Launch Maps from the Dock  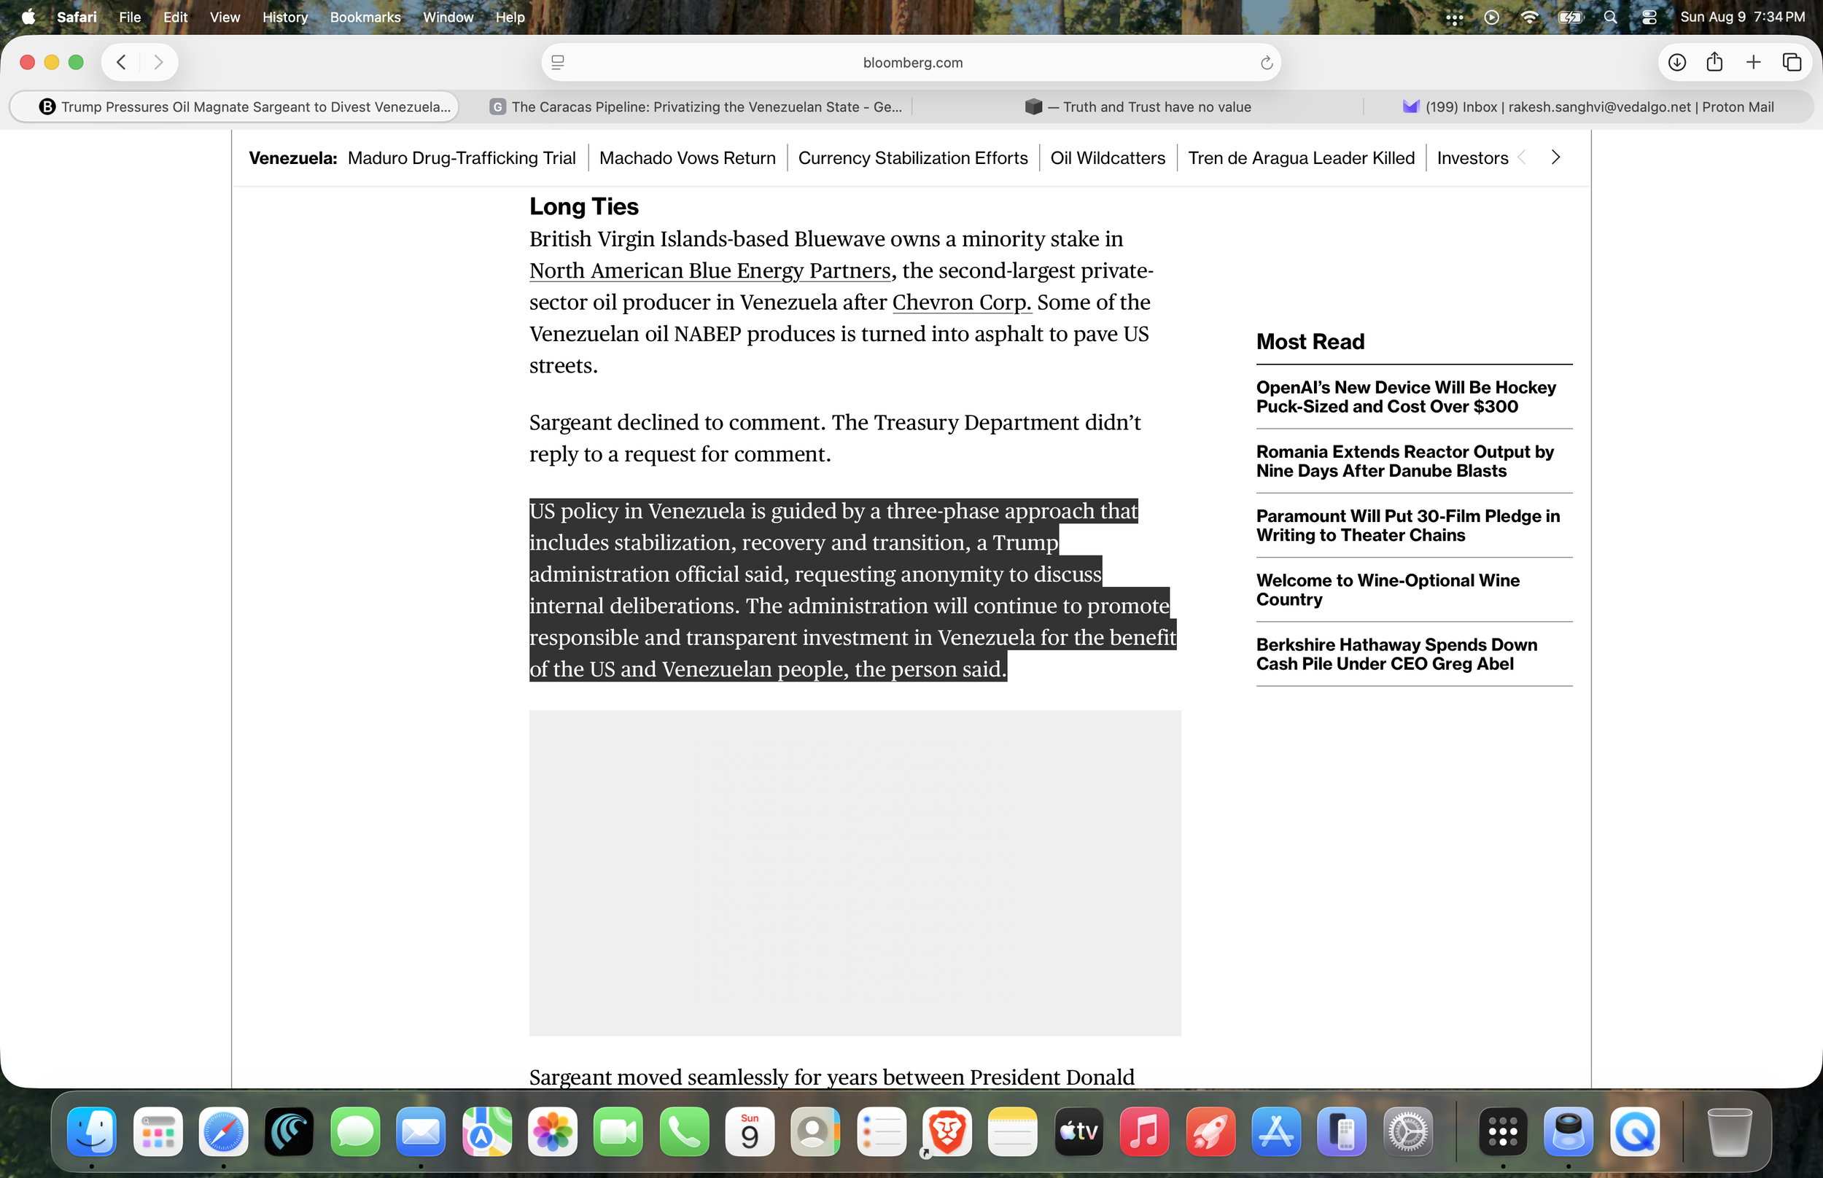[x=486, y=1131]
